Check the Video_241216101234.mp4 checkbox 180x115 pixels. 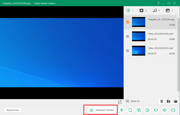[127, 36]
